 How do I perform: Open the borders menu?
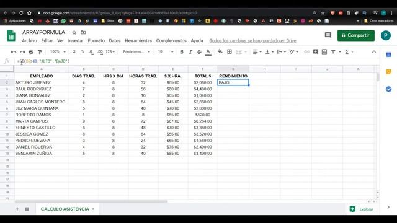click(x=230, y=51)
